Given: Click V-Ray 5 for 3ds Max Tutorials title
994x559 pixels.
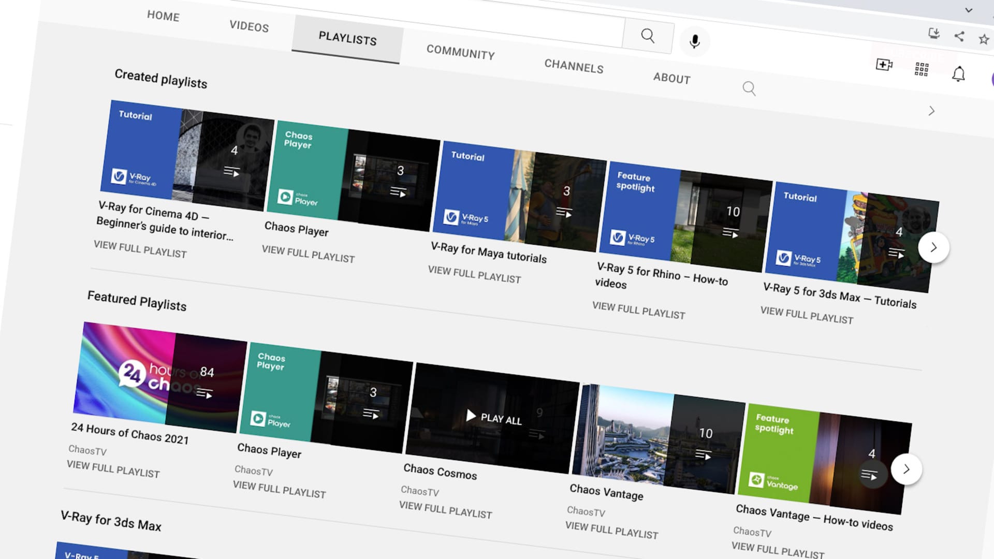Looking at the screenshot, I should 840,296.
